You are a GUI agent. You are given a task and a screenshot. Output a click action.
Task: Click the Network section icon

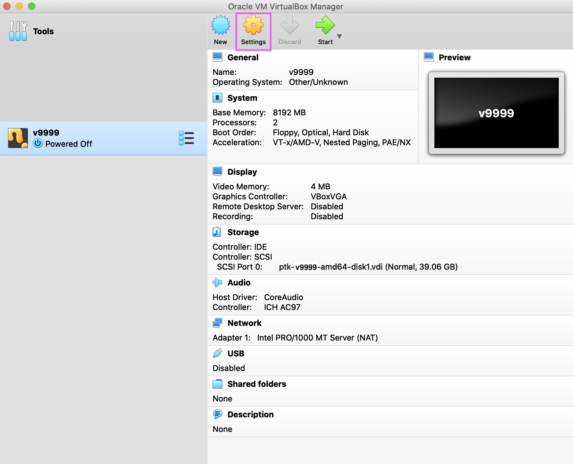[x=217, y=323]
